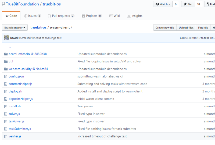Click hswick's avatar thumbnail

tap(7, 38)
